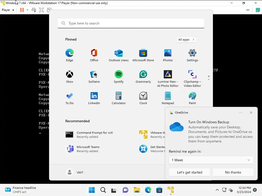Toggle VMware Unity mode icon
This screenshot has height=196, width=262.
click(x=49, y=10)
